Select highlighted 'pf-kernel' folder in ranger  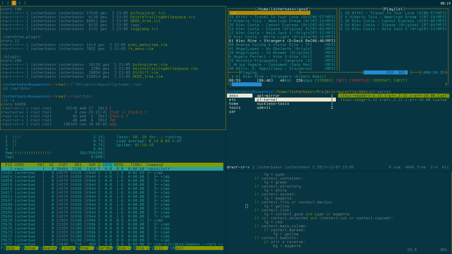(x=295, y=100)
